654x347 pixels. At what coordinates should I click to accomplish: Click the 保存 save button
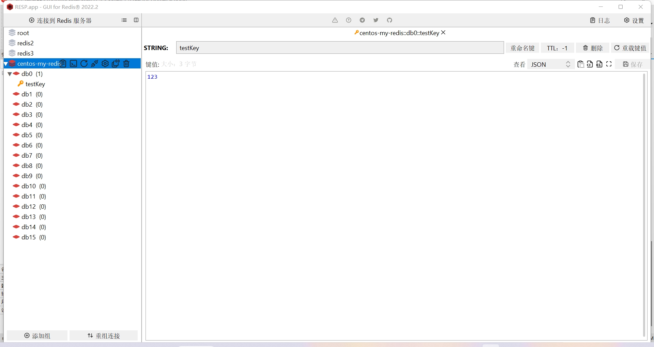[x=633, y=64]
